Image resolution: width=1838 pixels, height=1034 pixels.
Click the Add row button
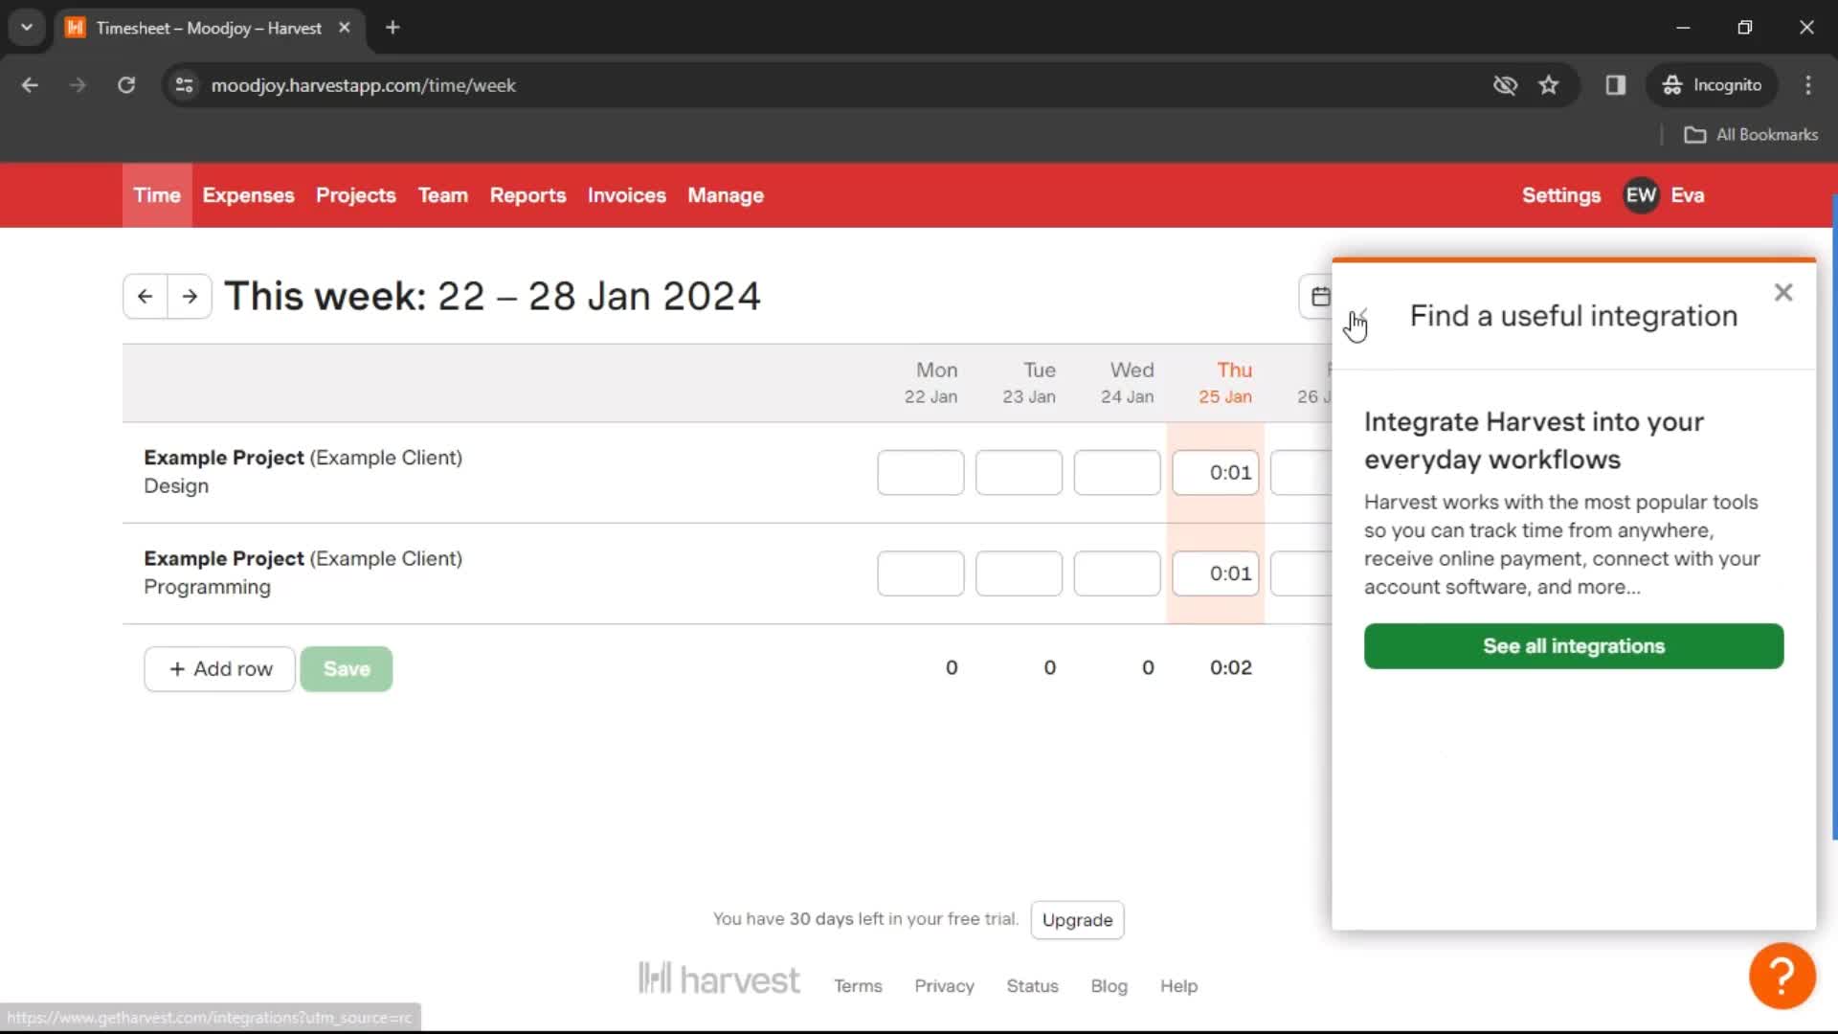[x=220, y=669]
